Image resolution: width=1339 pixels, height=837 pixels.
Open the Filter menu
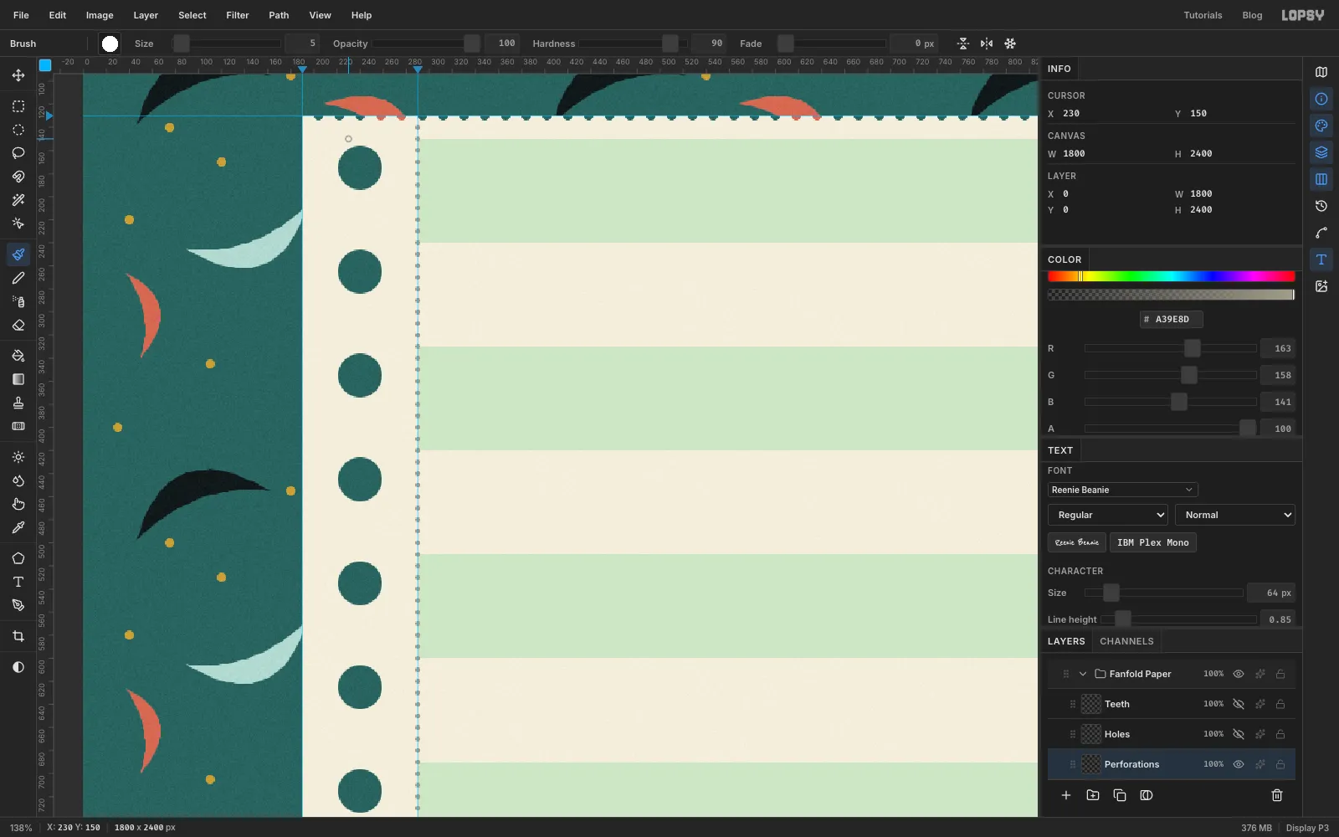coord(238,15)
